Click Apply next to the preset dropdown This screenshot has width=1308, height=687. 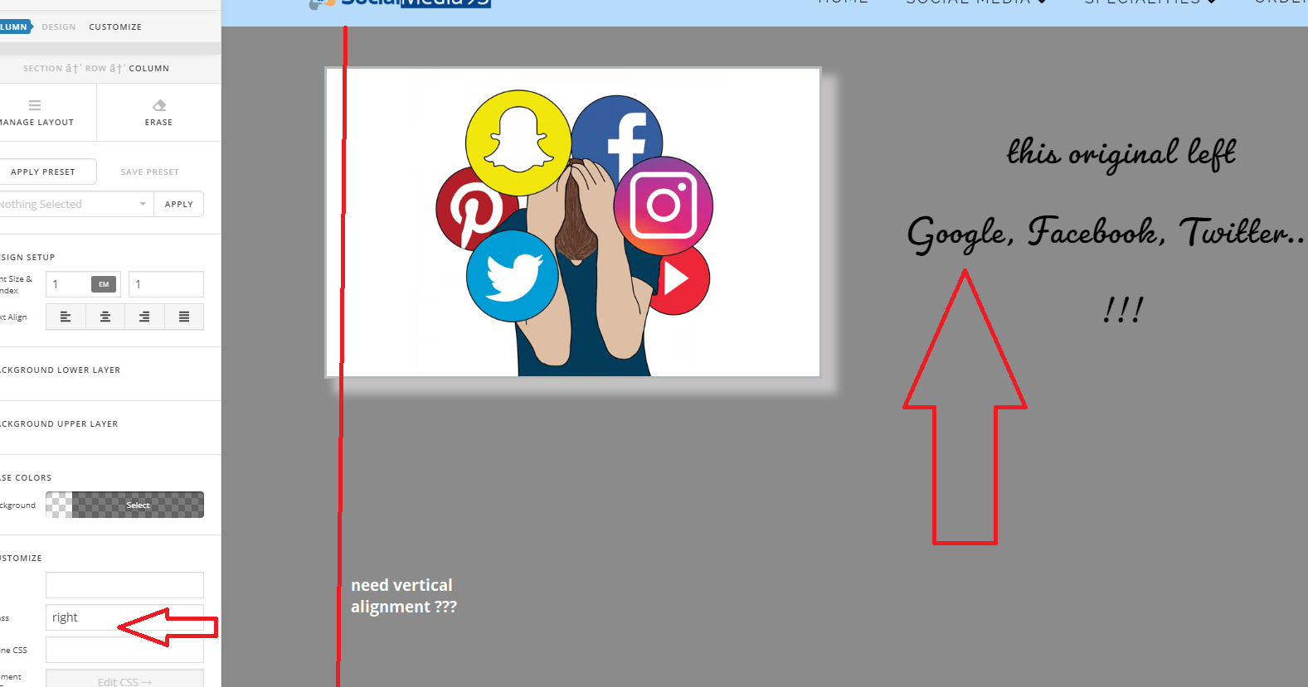[178, 204]
